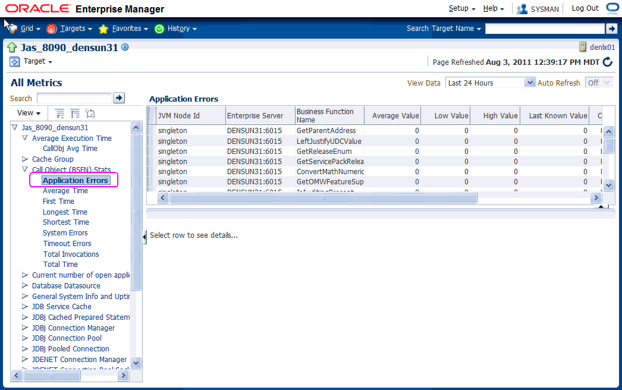Screen dimensions: 622x390
Task: Select the GetReleaseEnum table row
Action: pyautogui.click(x=375, y=151)
